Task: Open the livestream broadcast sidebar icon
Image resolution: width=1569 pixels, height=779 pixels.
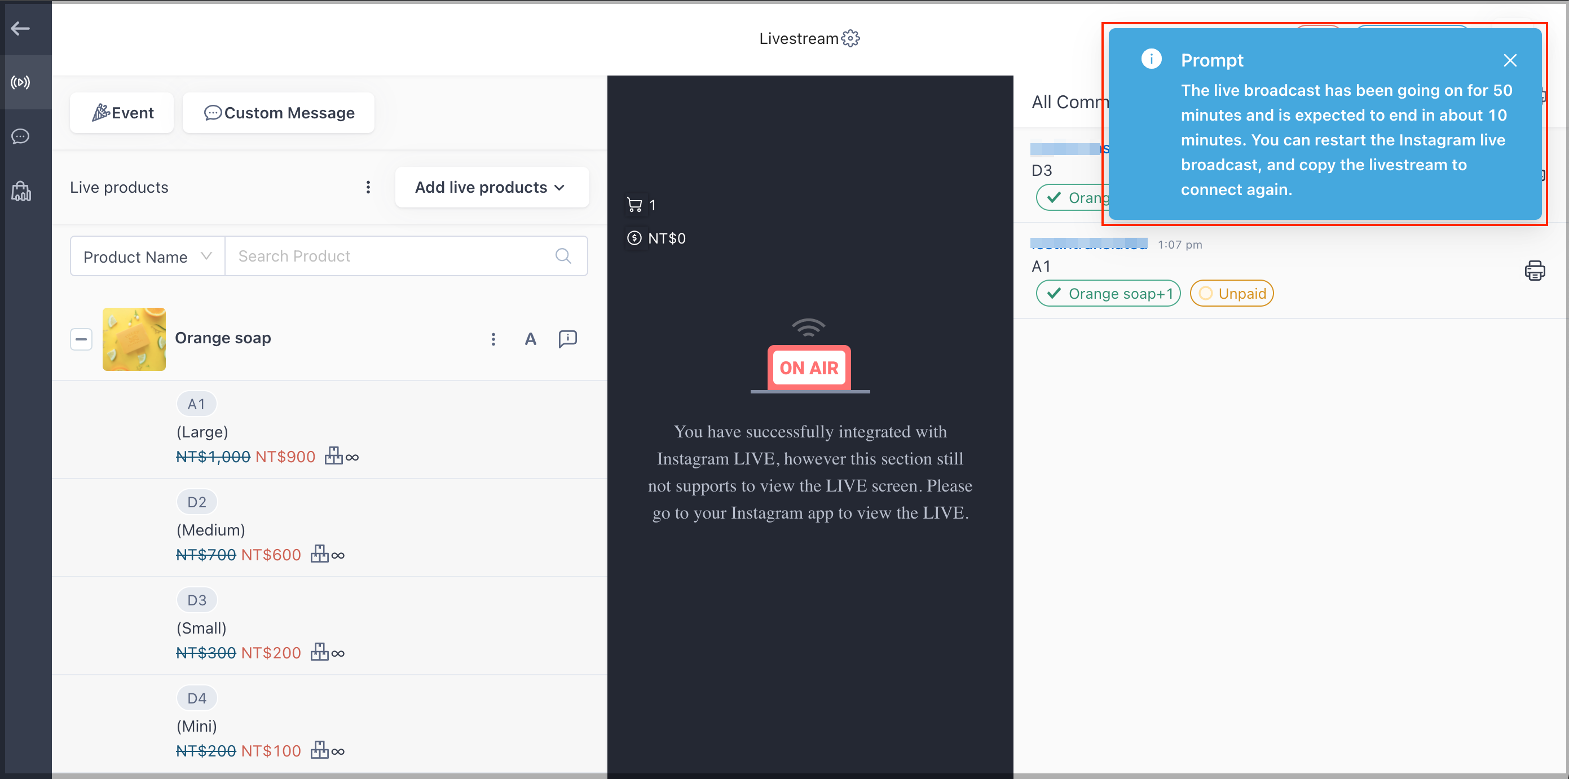Action: click(x=21, y=82)
